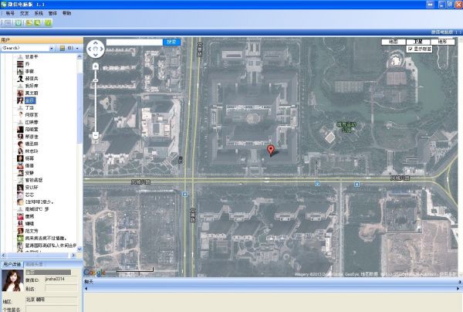Open the 系统 menu

(39, 13)
